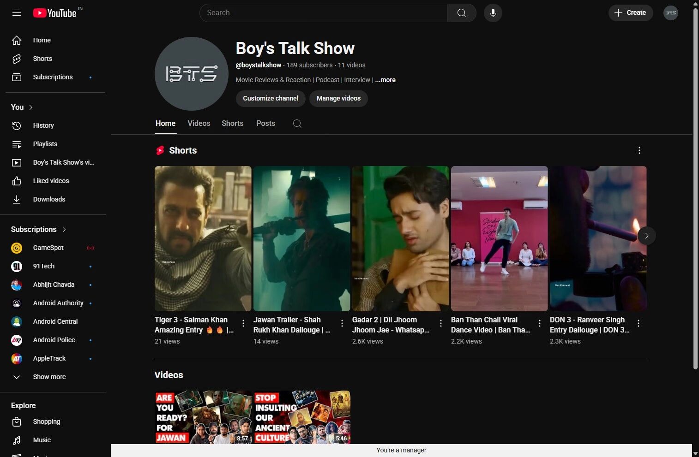Expand subscriptions with Show more

pos(49,377)
